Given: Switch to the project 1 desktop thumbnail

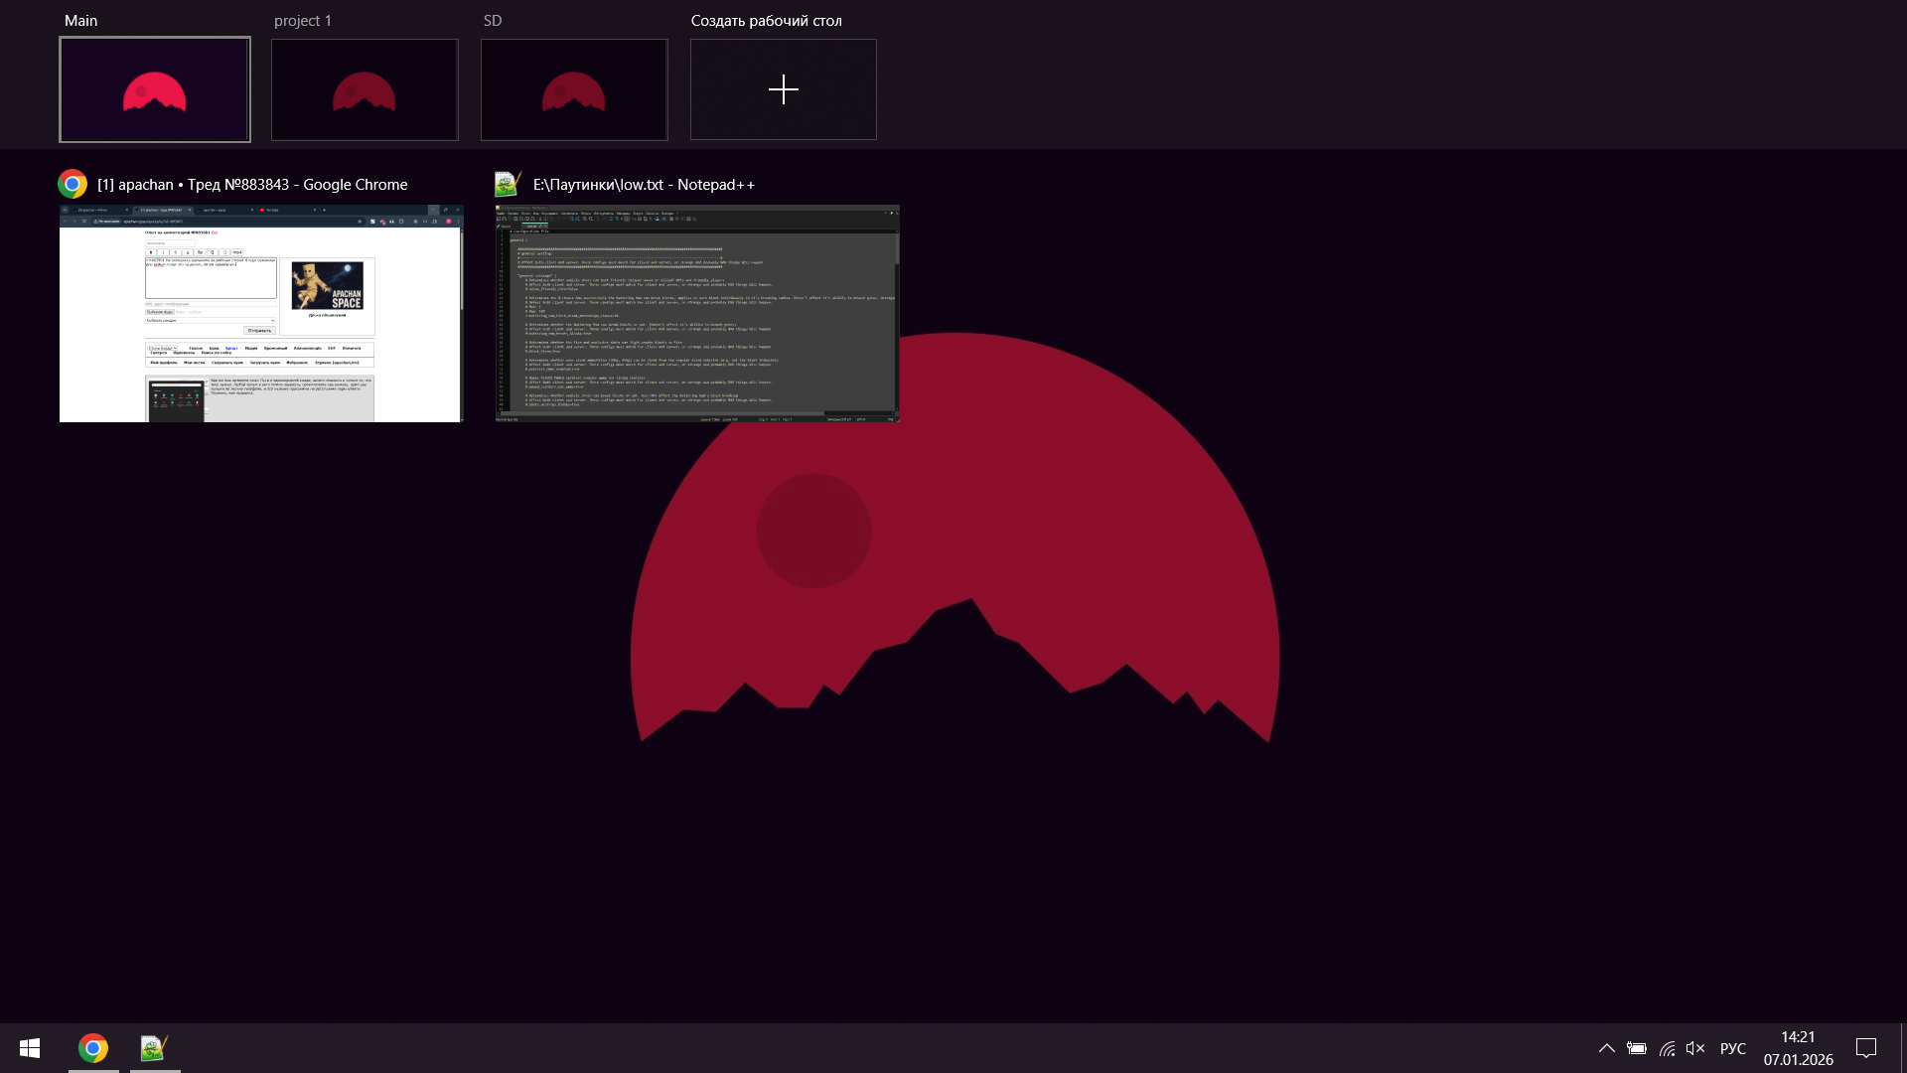Looking at the screenshot, I should [365, 89].
